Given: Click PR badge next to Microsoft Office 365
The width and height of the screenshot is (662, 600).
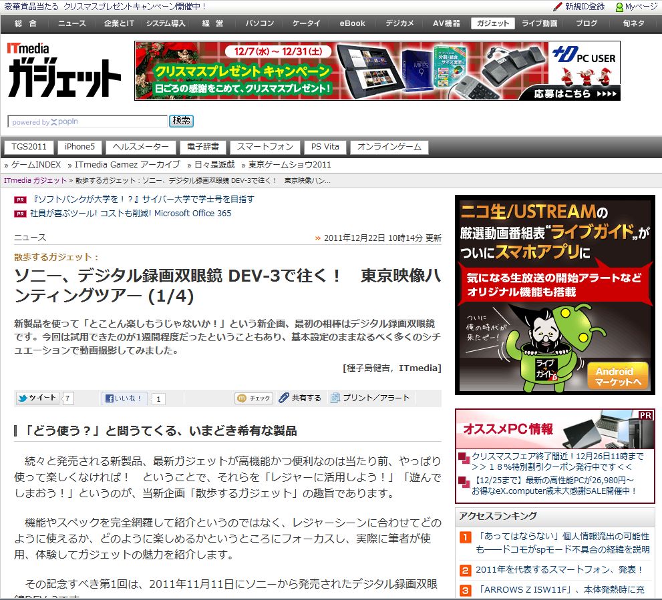Looking at the screenshot, I should [x=20, y=214].
